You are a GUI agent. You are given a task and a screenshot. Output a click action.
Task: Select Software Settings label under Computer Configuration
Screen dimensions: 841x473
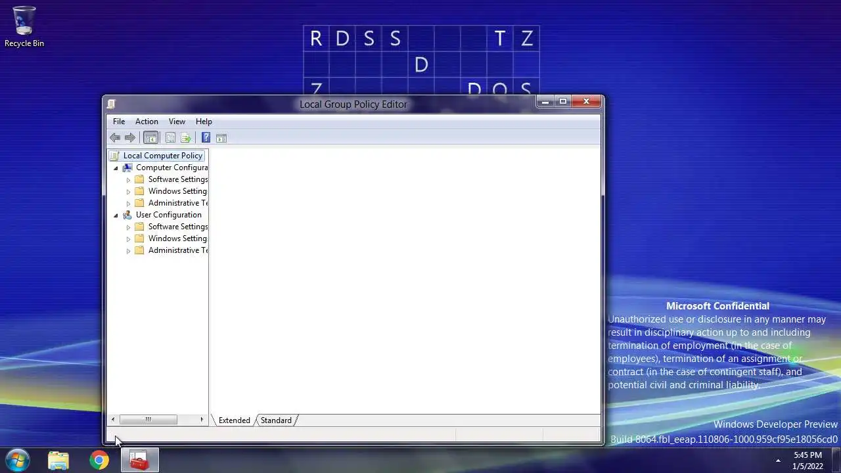click(178, 179)
